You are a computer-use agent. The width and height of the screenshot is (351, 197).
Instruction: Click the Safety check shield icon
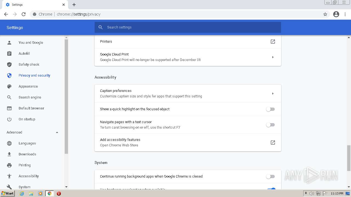point(9,64)
